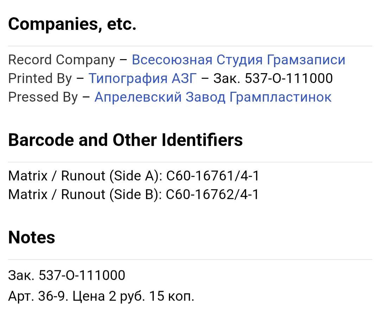Click the "Record Company" label text
Screen dimensions: 380x315
tap(62, 60)
